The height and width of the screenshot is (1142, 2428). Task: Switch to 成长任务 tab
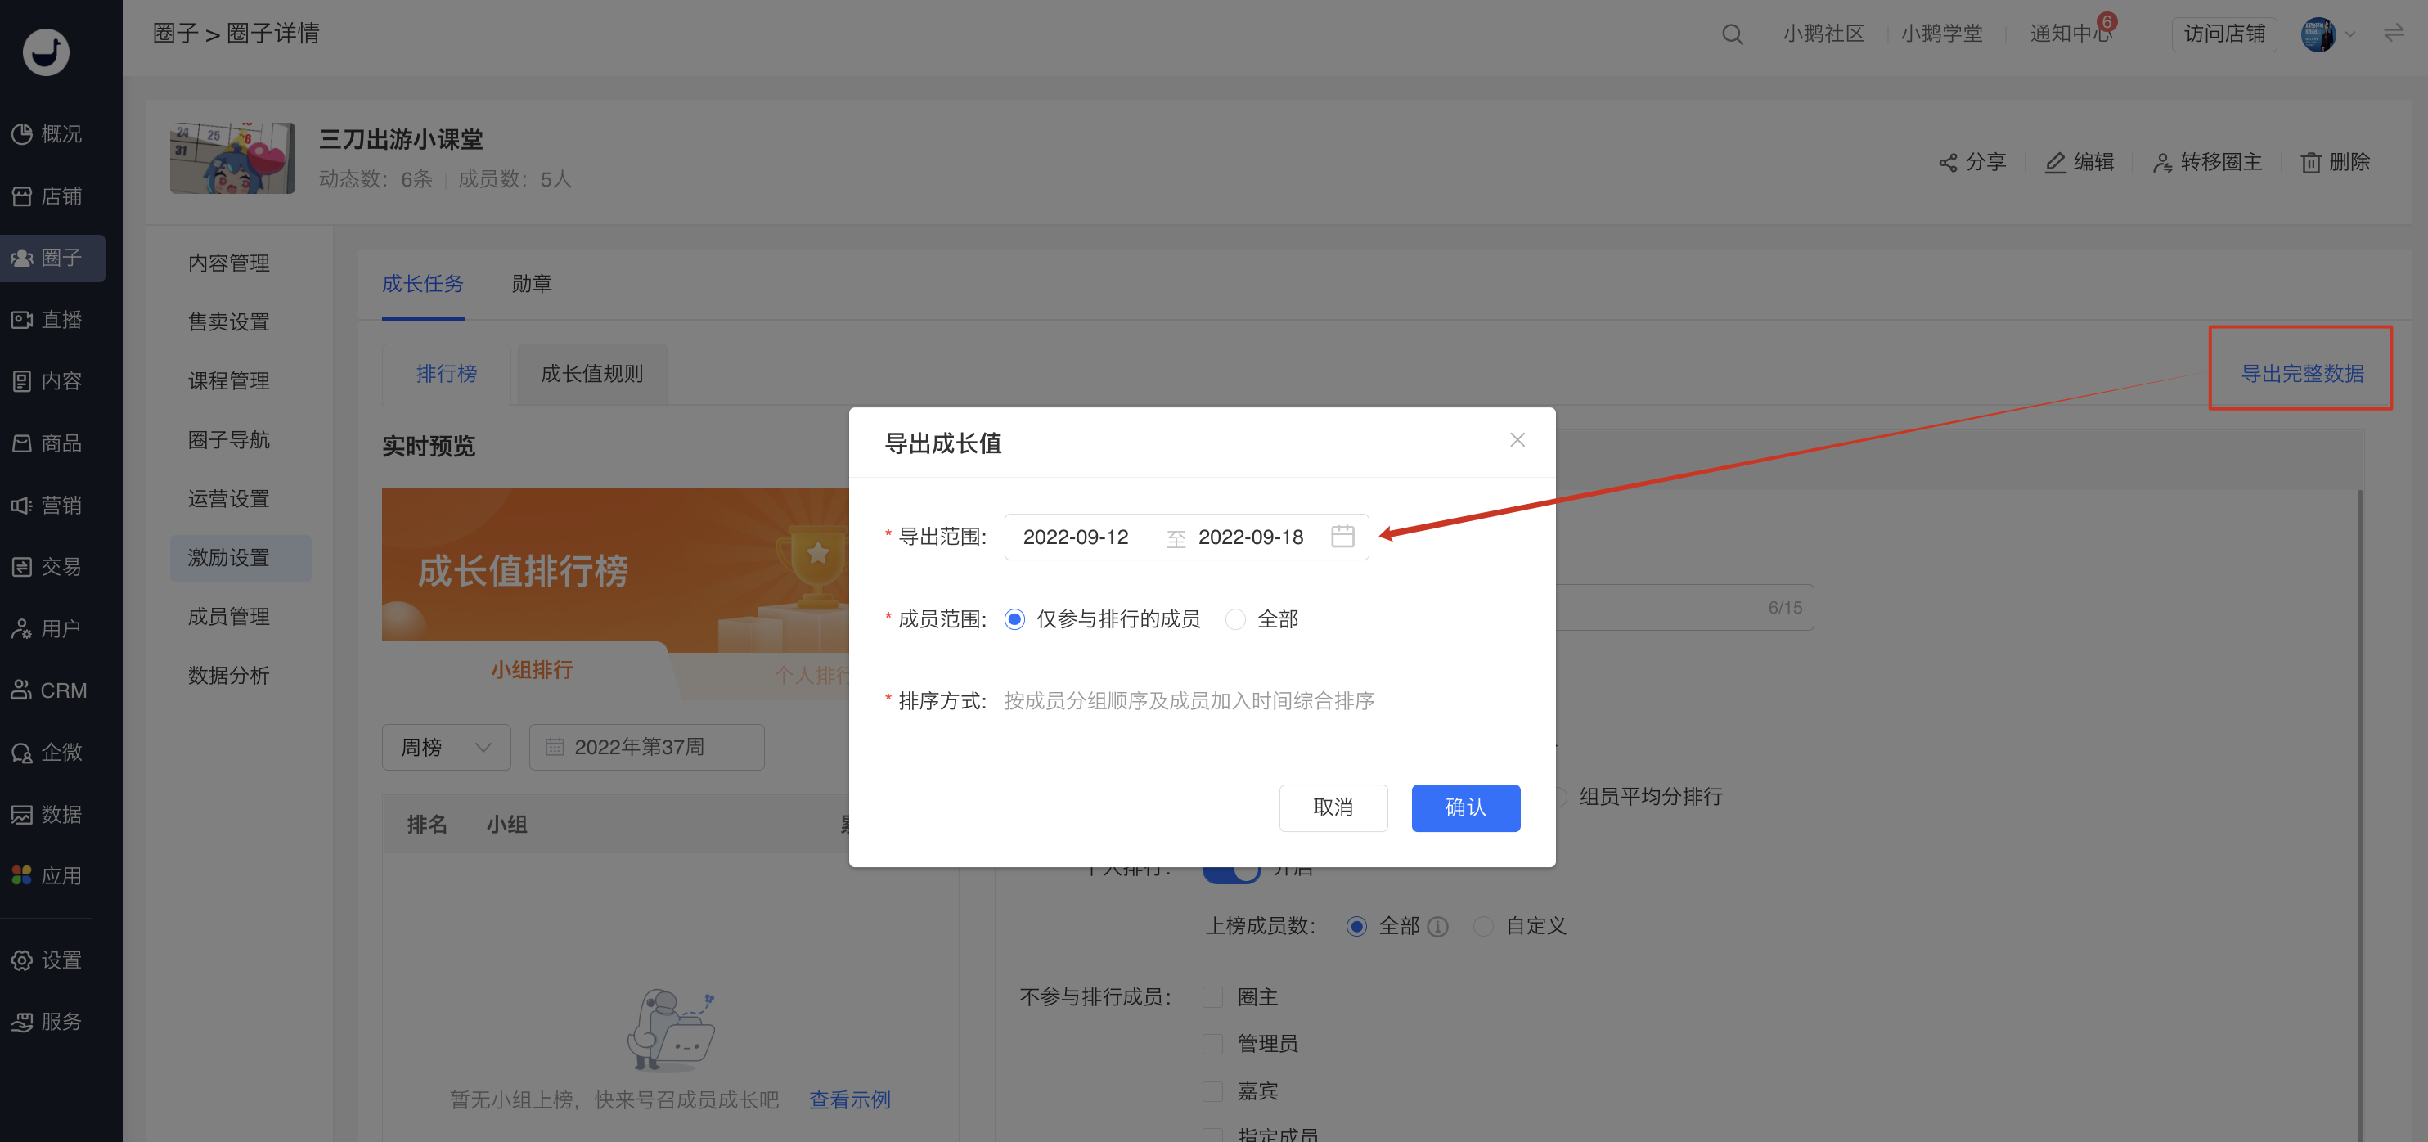pos(422,284)
